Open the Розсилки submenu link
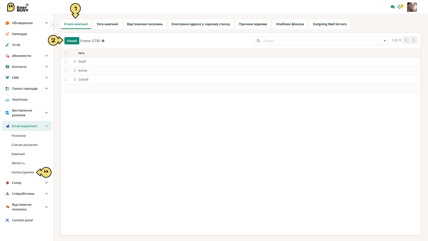428x241 pixels. [x=19, y=136]
